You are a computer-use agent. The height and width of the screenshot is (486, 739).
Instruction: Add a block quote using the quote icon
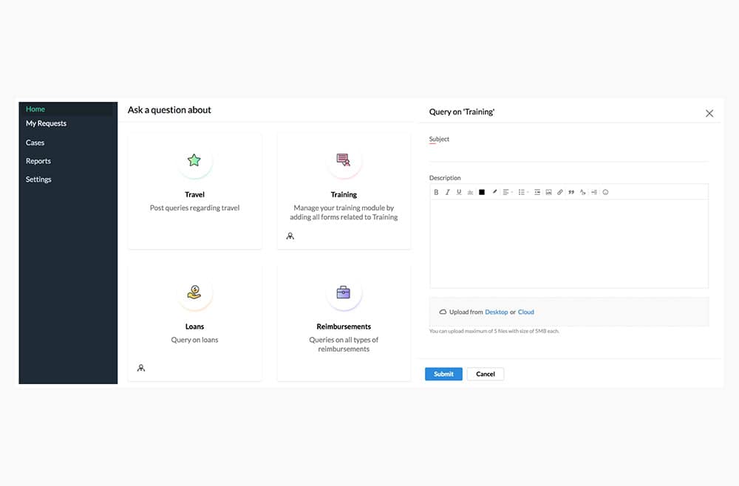pos(571,192)
